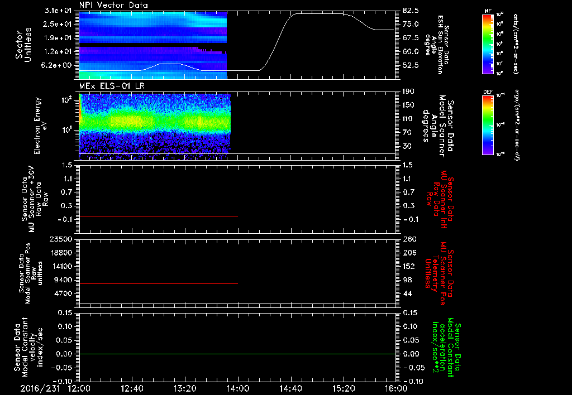Click the 'ESH Sun Elevation Angle' axis label
Viewport: 572px width, 395px height.
click(437, 45)
